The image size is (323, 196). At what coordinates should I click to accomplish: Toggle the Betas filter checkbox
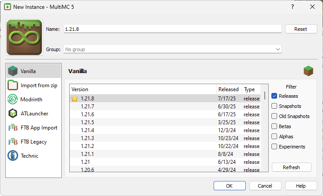tap(274, 126)
